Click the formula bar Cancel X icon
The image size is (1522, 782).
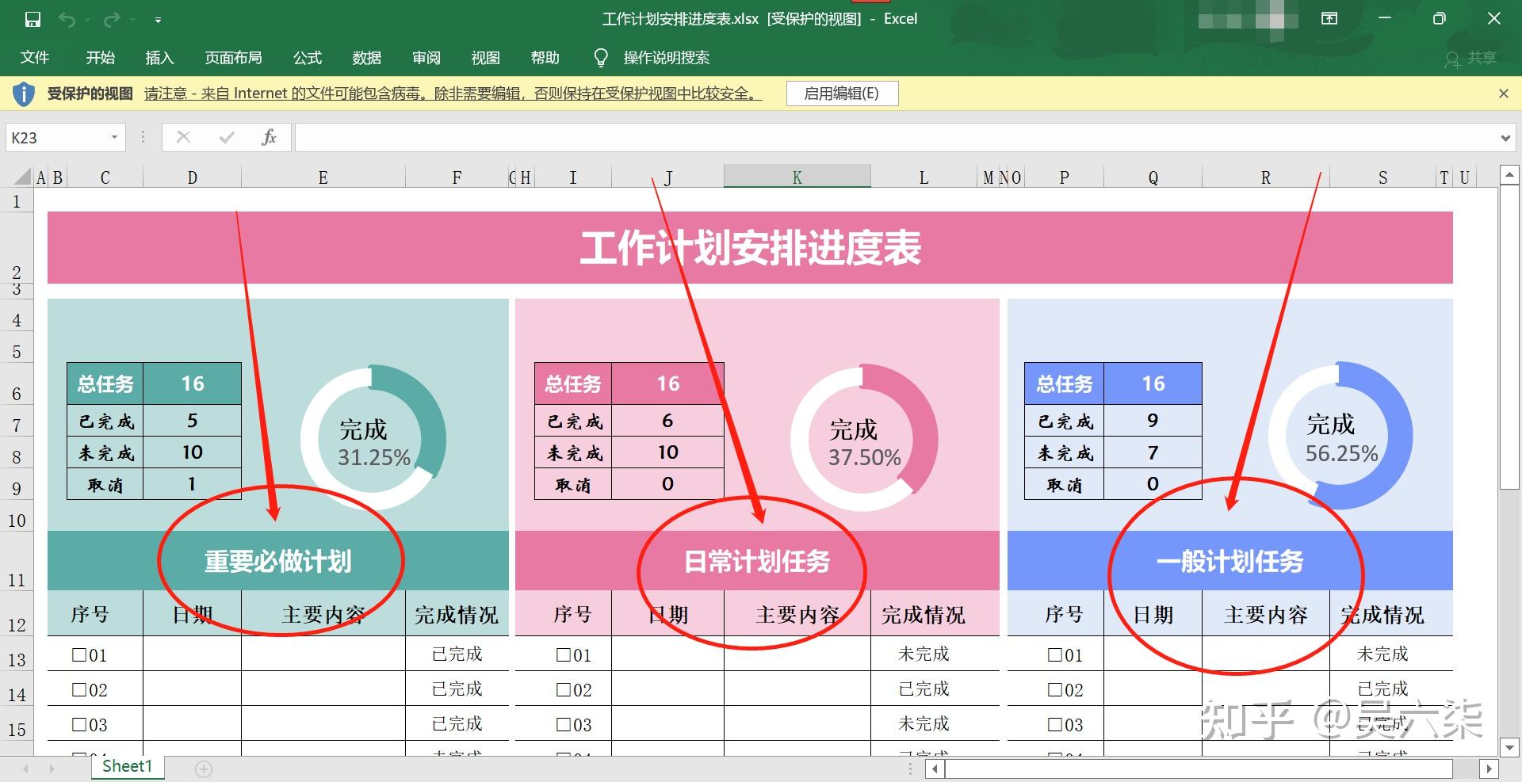click(x=183, y=137)
